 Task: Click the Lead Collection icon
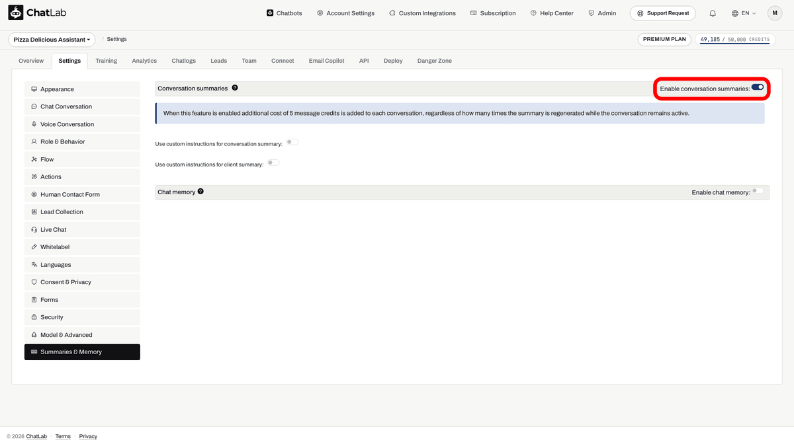coord(34,212)
